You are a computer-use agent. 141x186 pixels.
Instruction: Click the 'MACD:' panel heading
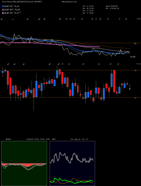tap(8, 139)
